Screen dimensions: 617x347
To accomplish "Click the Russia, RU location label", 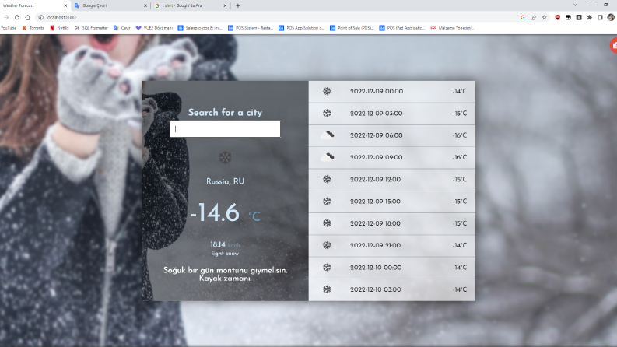I will pyautogui.click(x=225, y=181).
